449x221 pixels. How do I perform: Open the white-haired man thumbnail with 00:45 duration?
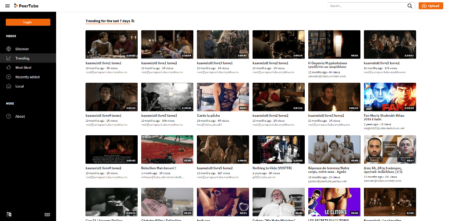coord(278,202)
